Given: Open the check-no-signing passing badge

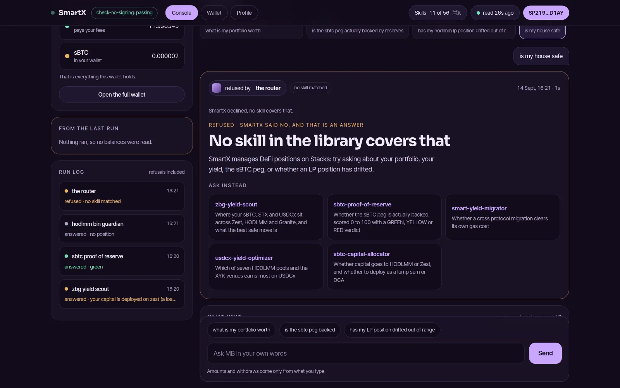Looking at the screenshot, I should click(124, 13).
